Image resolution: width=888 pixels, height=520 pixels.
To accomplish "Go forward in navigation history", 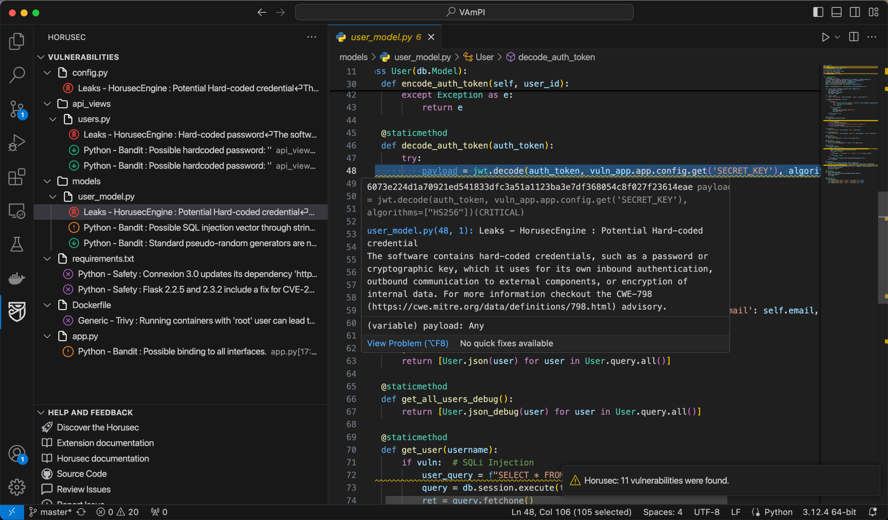I will [x=280, y=12].
